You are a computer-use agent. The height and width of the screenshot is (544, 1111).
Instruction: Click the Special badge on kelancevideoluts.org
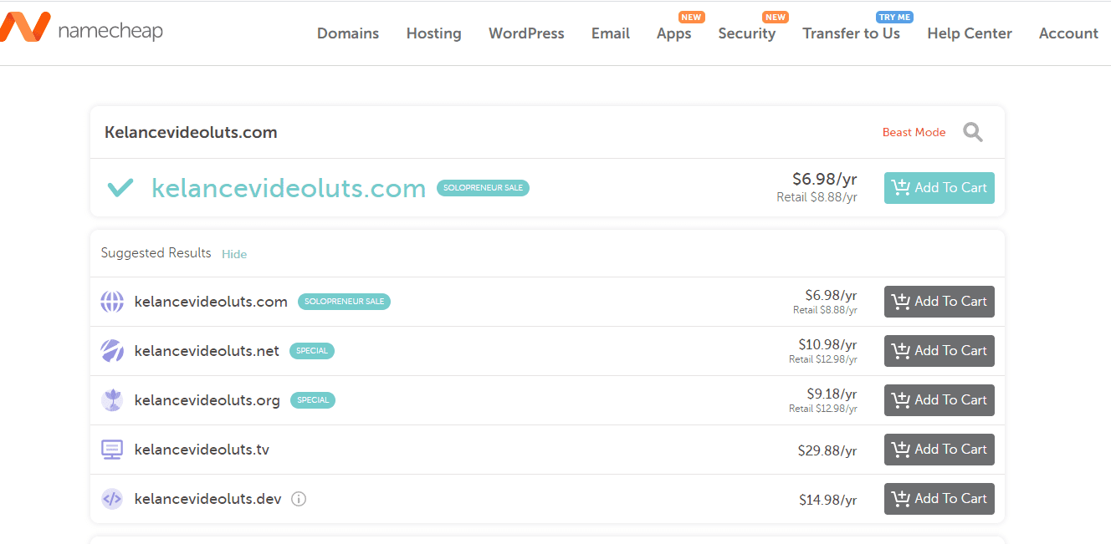pyautogui.click(x=313, y=400)
